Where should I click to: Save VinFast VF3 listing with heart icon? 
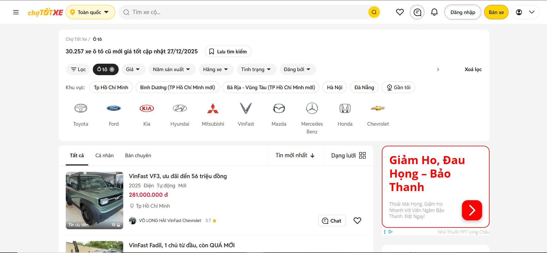pyautogui.click(x=357, y=221)
